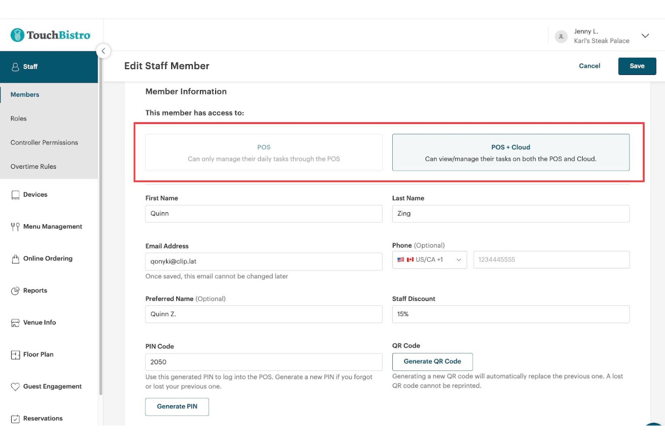Click the Floor Plan layout icon
The height and width of the screenshot is (443, 665).
tap(15, 355)
